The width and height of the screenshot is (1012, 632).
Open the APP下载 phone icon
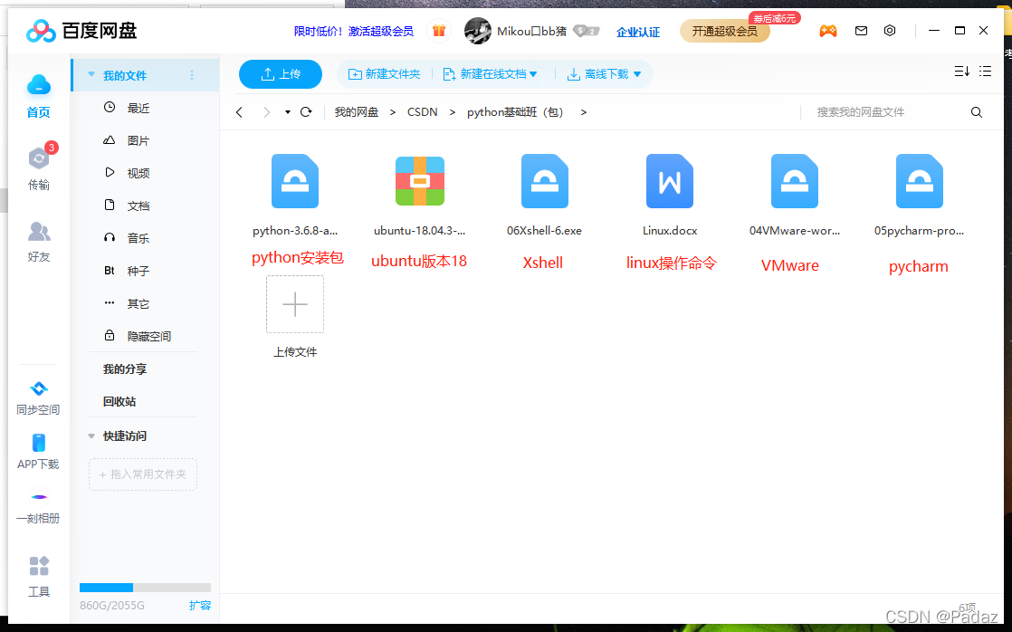39,443
